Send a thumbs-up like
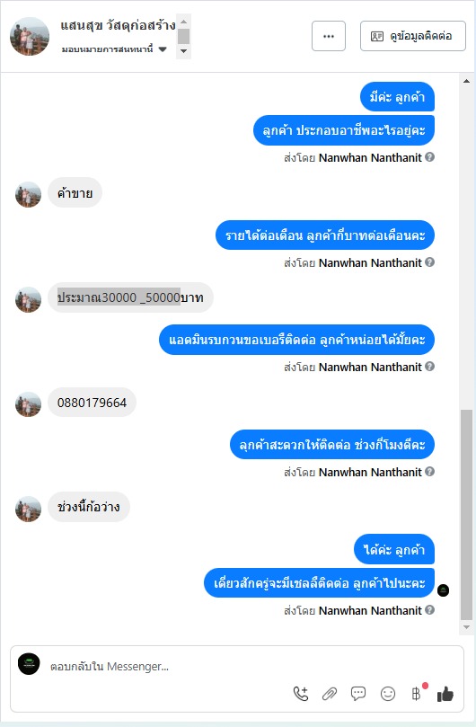The width and height of the screenshot is (476, 727). coord(445,694)
